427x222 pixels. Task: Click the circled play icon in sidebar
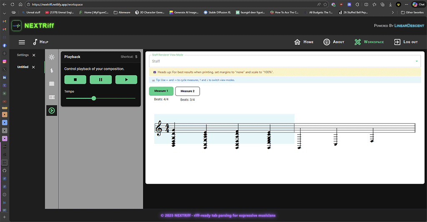[x=52, y=111]
